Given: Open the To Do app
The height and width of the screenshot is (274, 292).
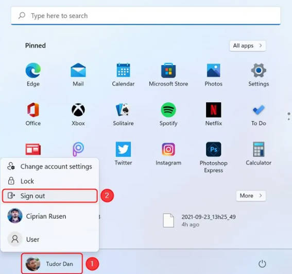Looking at the screenshot, I should (259, 114).
